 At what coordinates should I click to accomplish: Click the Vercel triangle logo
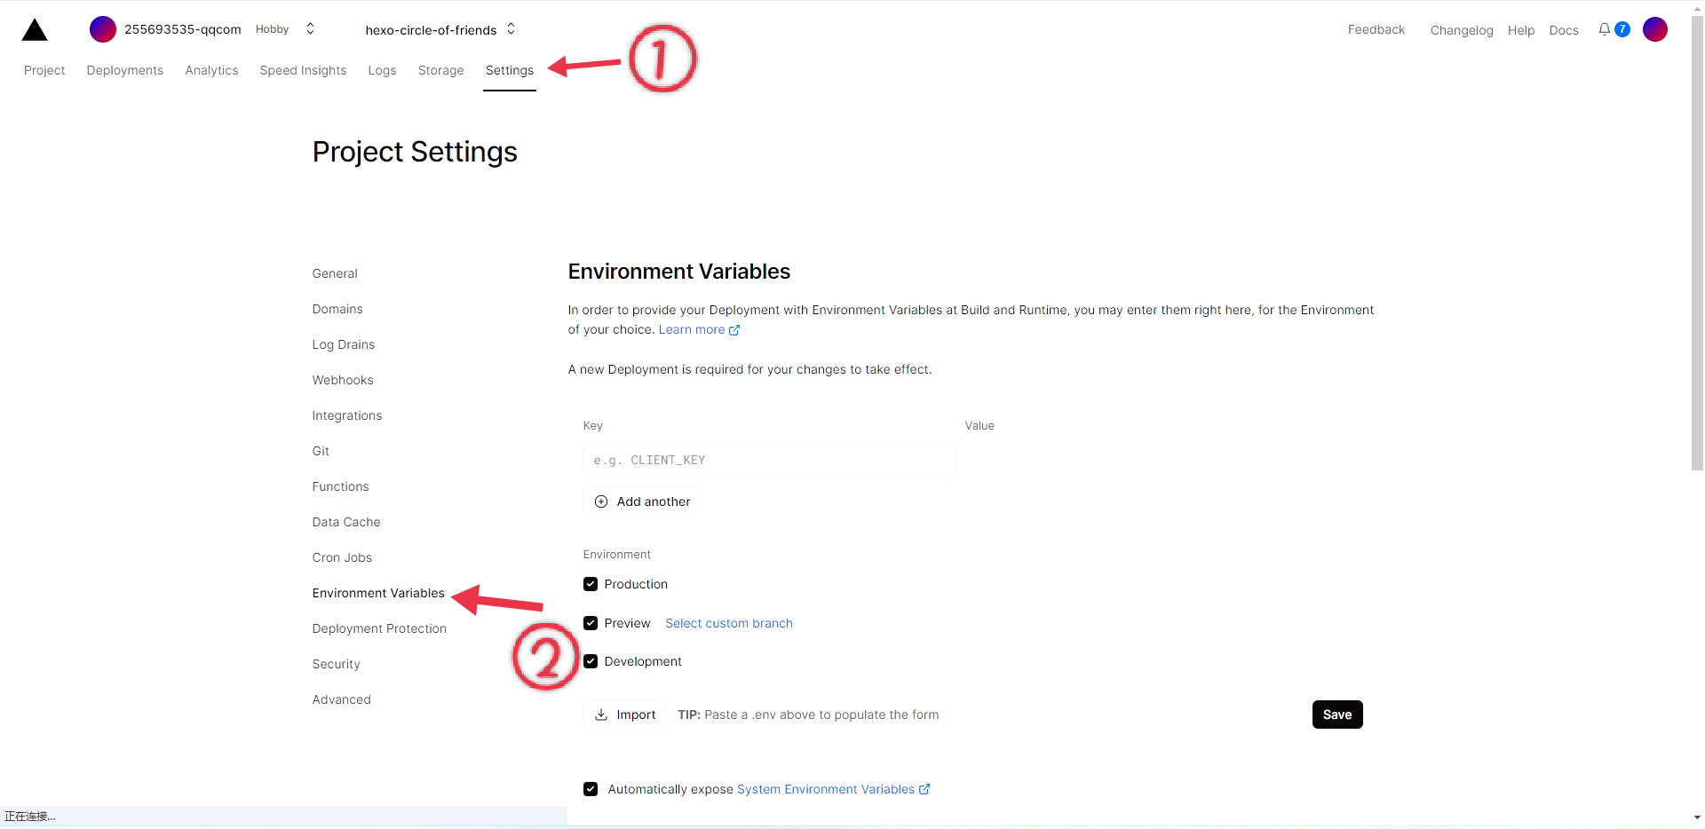click(35, 30)
